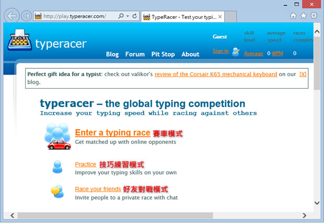Image resolution: width=324 pixels, height=223 pixels.
Task: Open a new blank tab
Action: (230, 17)
